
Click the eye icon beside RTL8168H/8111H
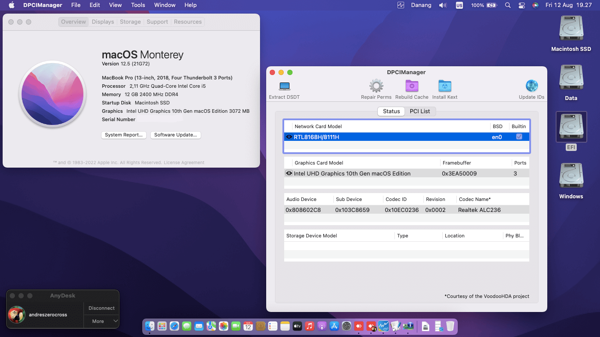pos(289,137)
